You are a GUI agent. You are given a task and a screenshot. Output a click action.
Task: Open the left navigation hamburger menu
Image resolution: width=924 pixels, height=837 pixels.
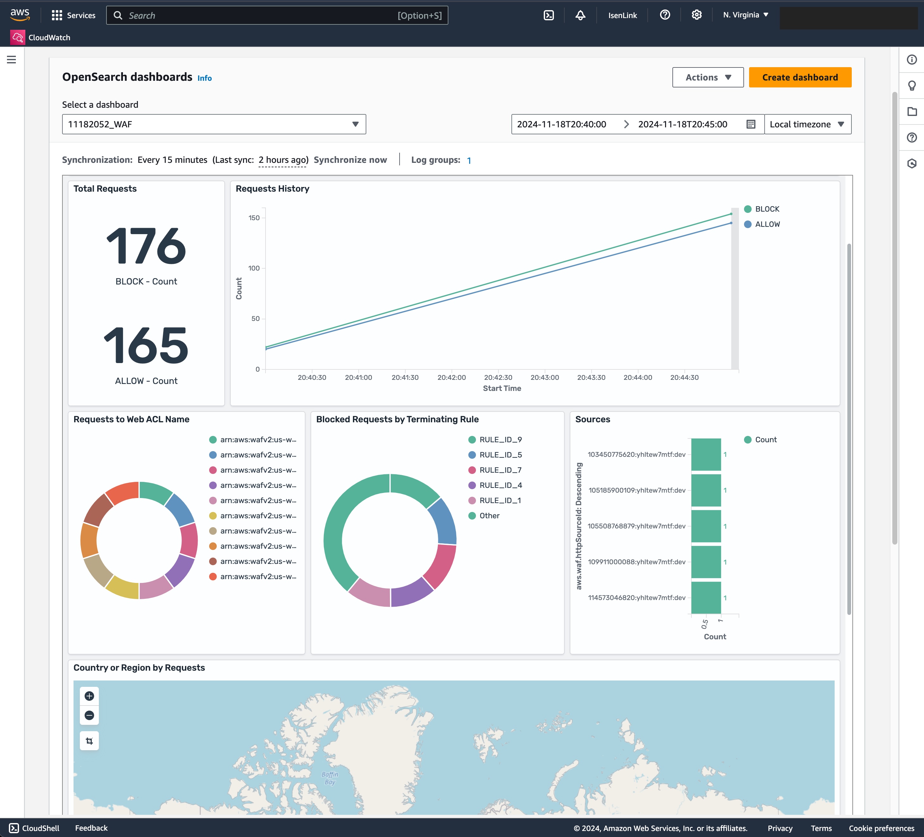point(11,59)
